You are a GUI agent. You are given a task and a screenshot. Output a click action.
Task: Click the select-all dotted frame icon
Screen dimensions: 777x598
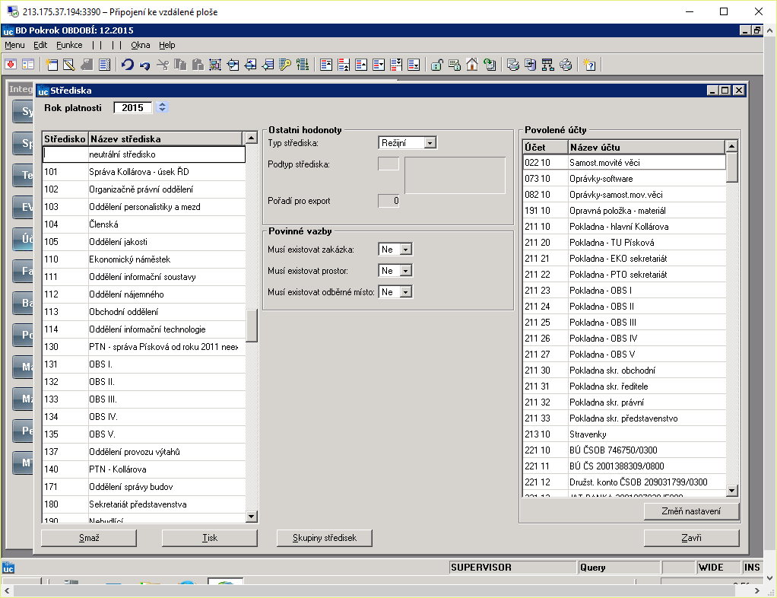[x=215, y=65]
